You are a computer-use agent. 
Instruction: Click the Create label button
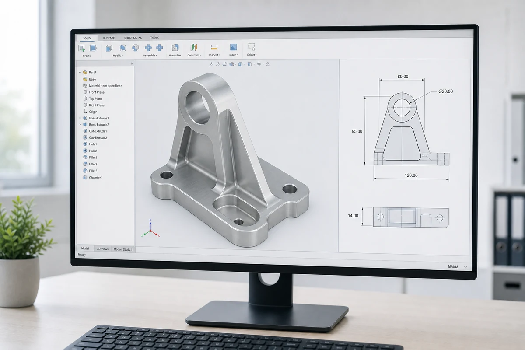click(87, 56)
